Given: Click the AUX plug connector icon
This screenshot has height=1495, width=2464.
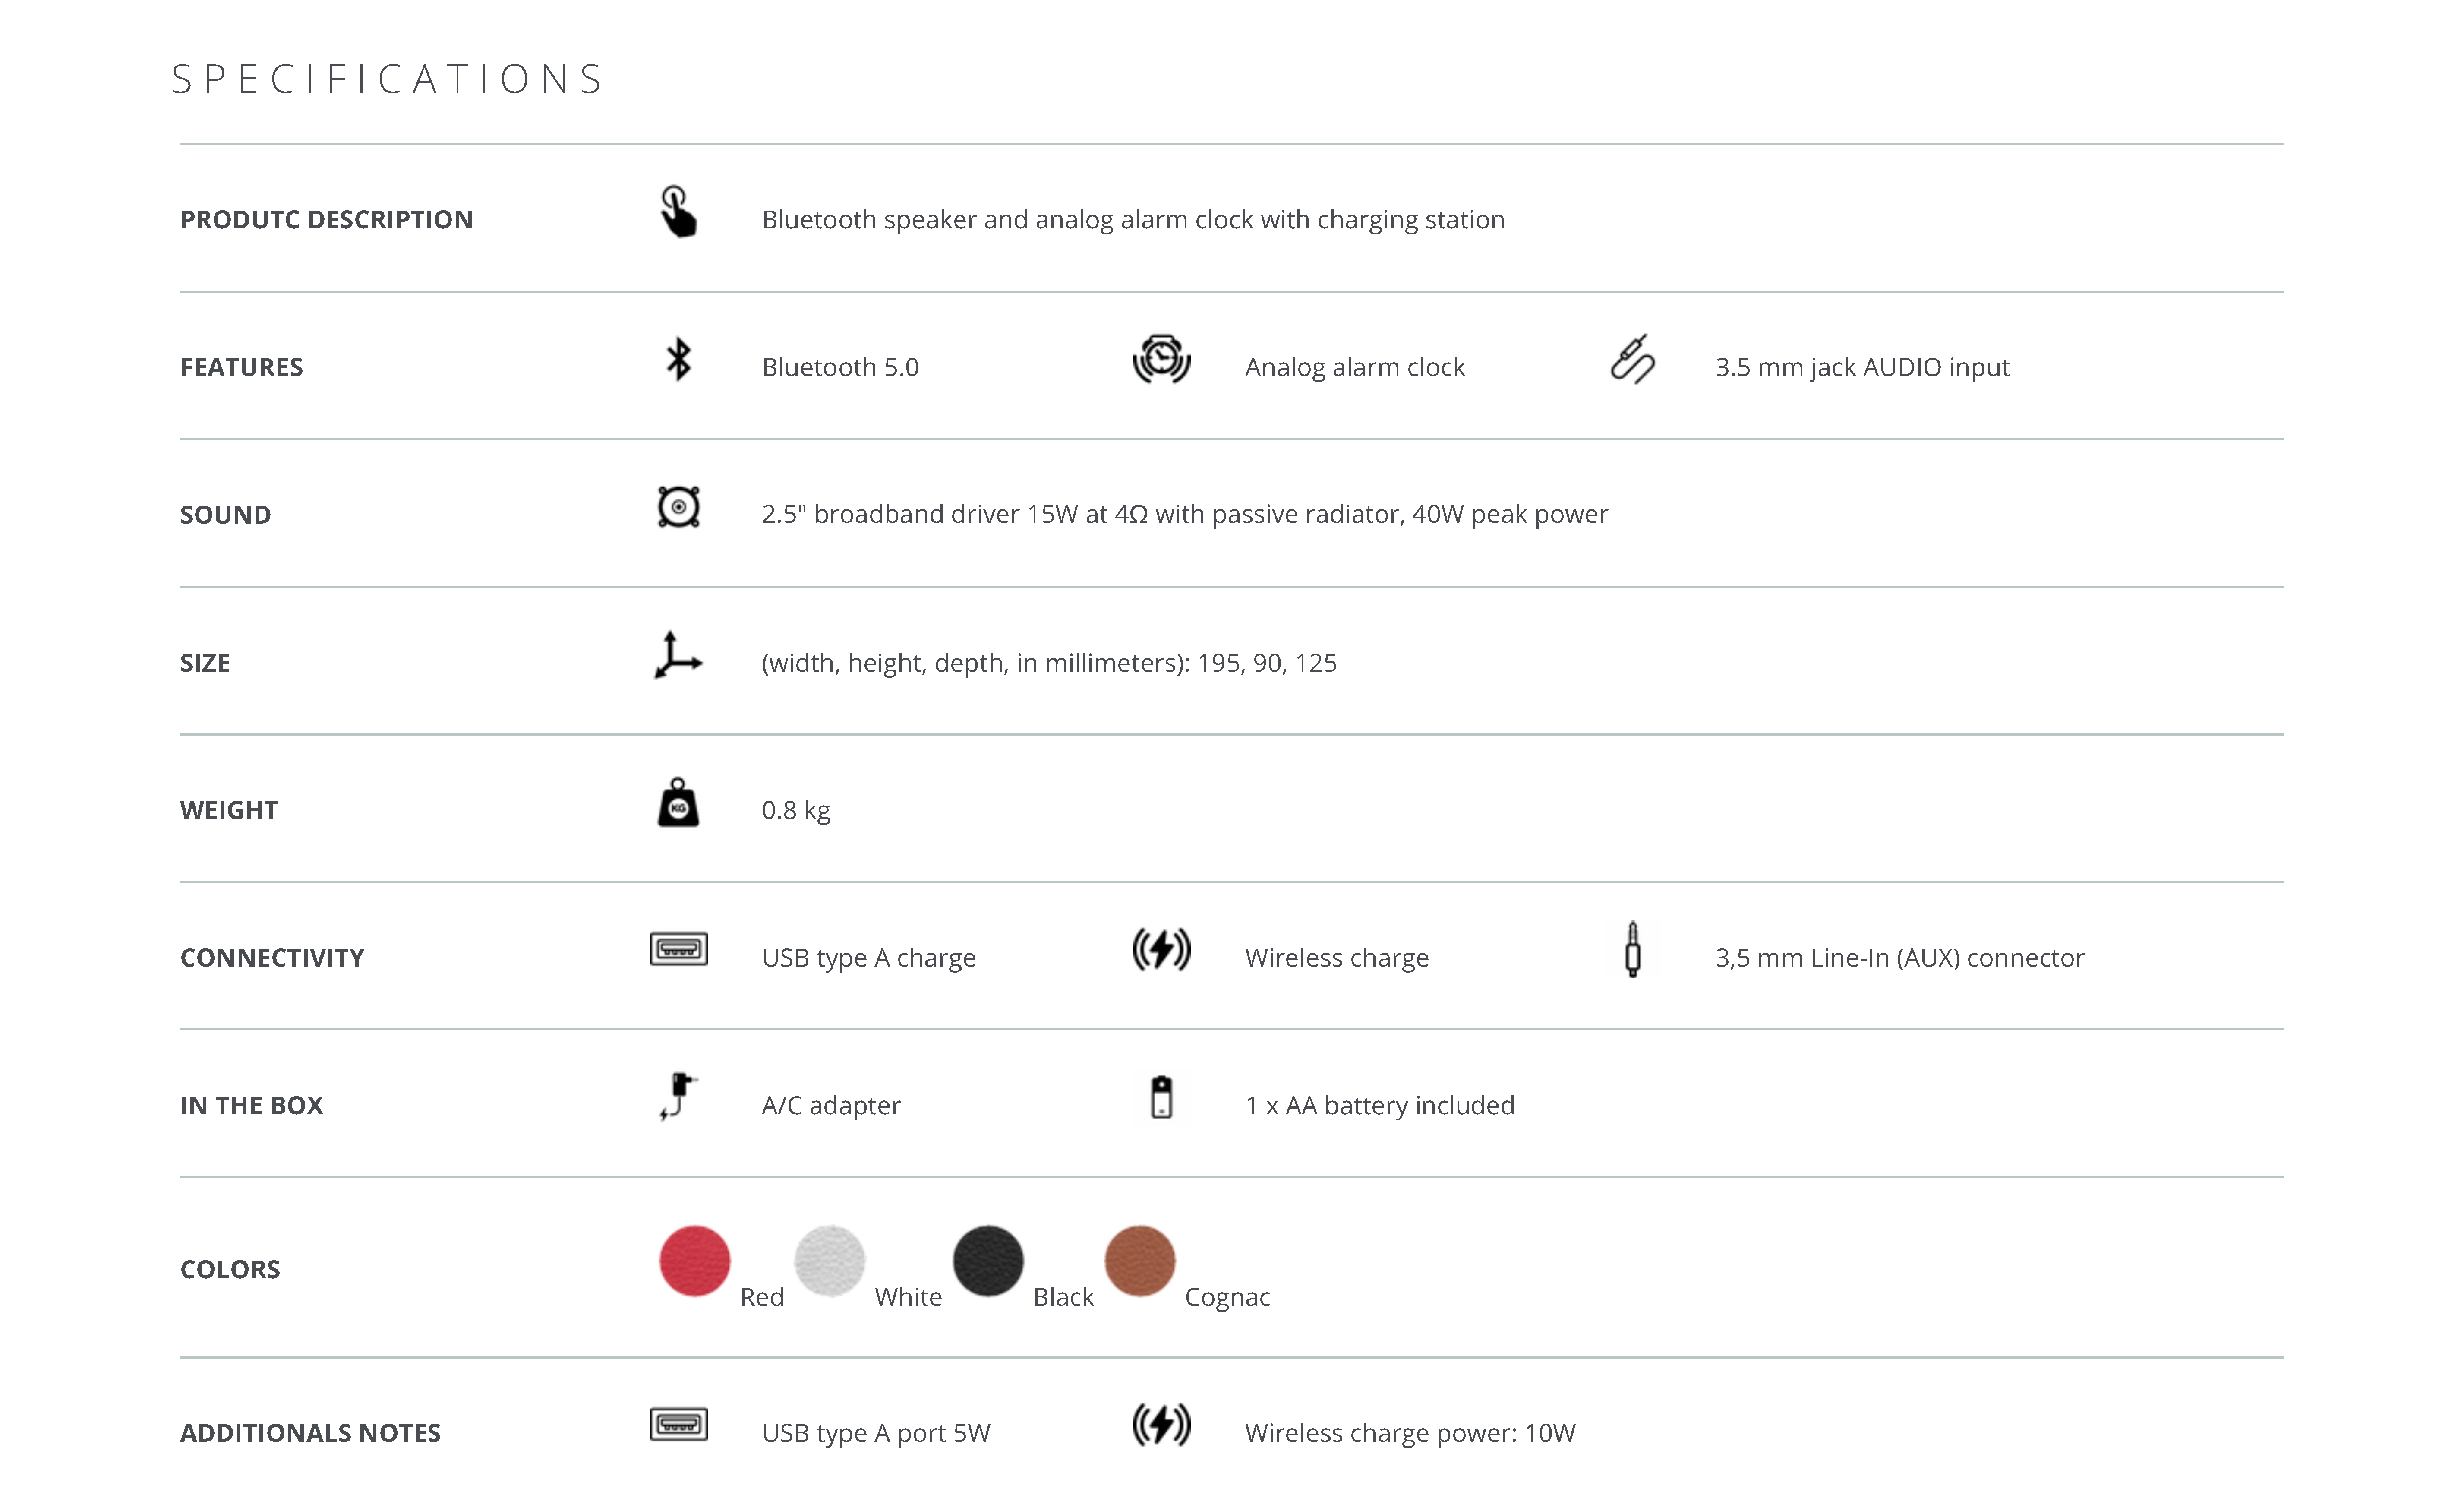Looking at the screenshot, I should [1632, 950].
